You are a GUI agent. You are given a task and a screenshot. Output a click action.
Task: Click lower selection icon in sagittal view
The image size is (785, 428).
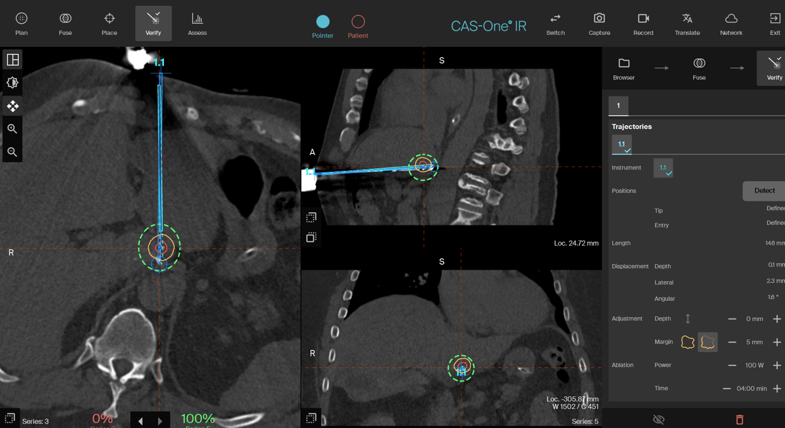coord(311,237)
